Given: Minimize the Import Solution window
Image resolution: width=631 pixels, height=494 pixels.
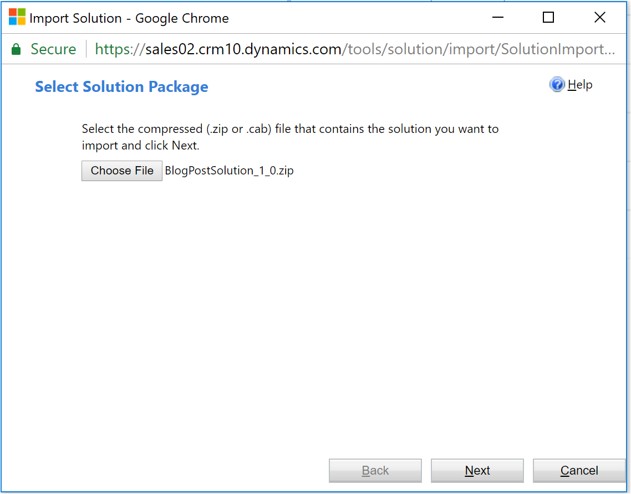Looking at the screenshot, I should coord(497,18).
